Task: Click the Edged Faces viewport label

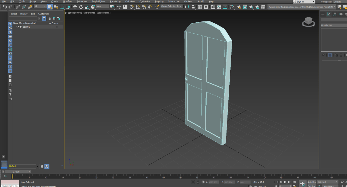Action: point(104,13)
